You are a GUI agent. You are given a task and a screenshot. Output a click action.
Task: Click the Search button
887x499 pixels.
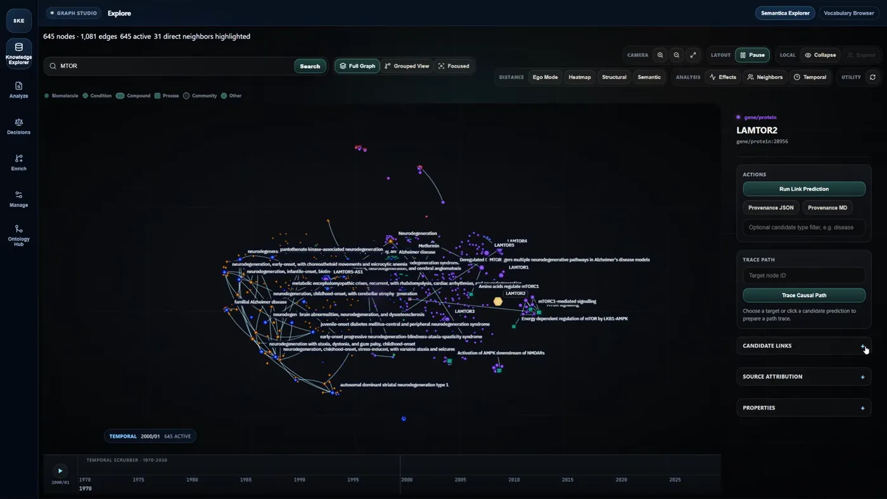[x=310, y=66]
